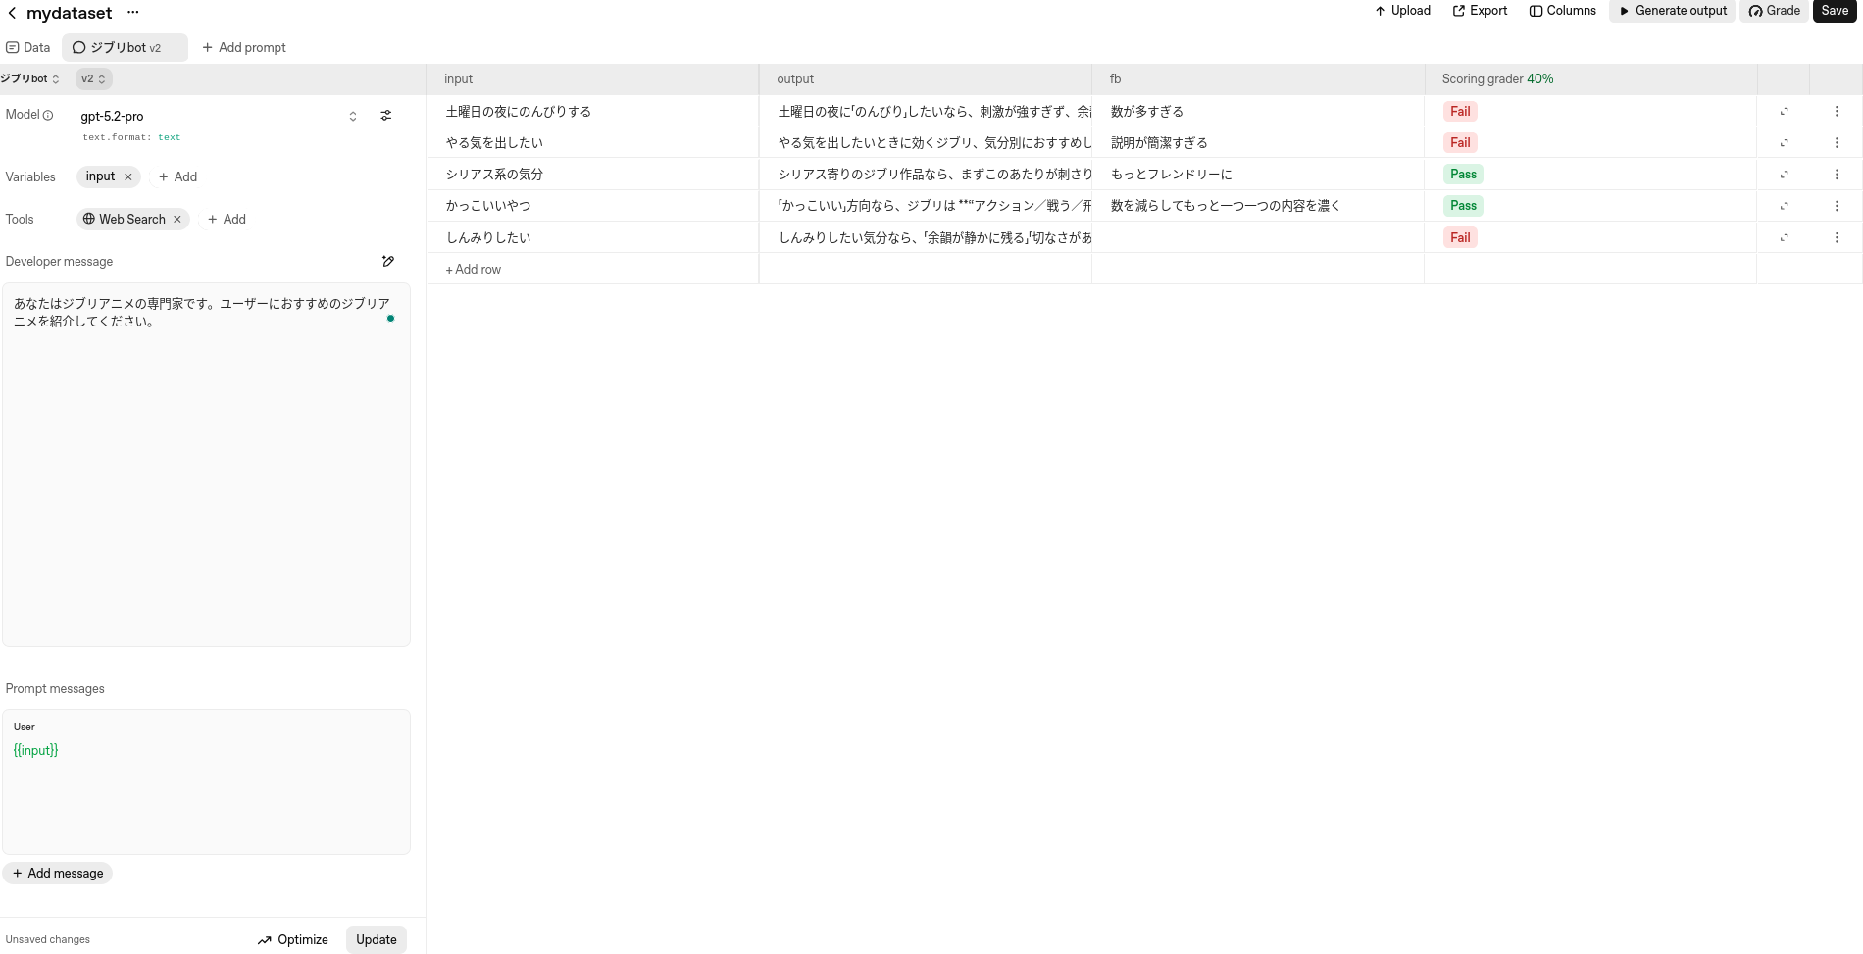Click the Save button

point(1834,11)
